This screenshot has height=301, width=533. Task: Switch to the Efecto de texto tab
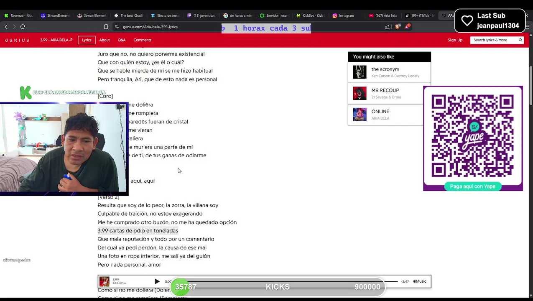click(165, 15)
